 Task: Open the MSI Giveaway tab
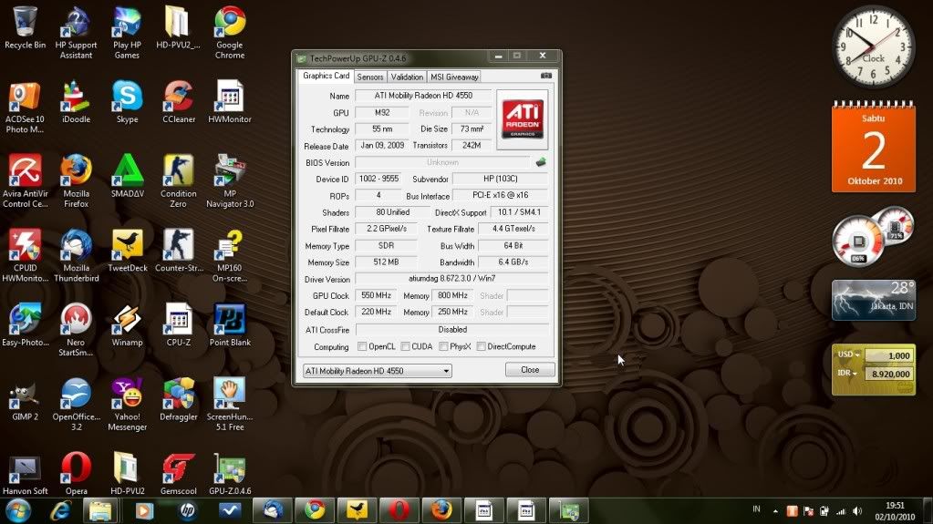click(454, 77)
